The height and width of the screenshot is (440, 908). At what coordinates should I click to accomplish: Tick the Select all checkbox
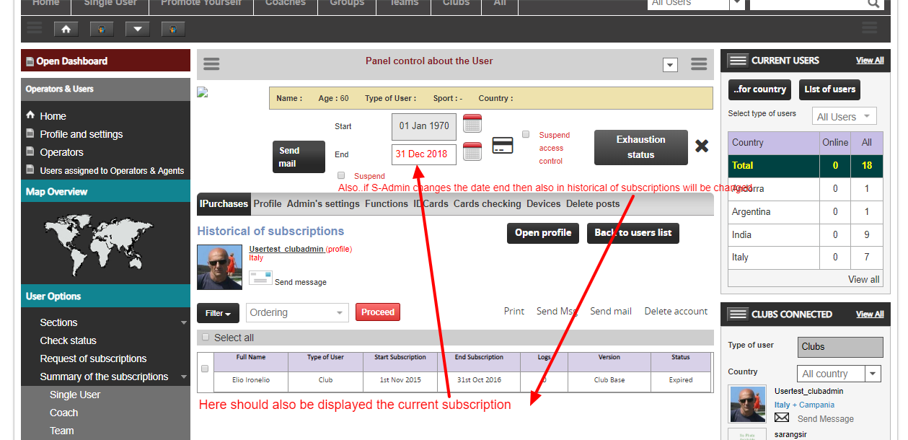point(206,337)
